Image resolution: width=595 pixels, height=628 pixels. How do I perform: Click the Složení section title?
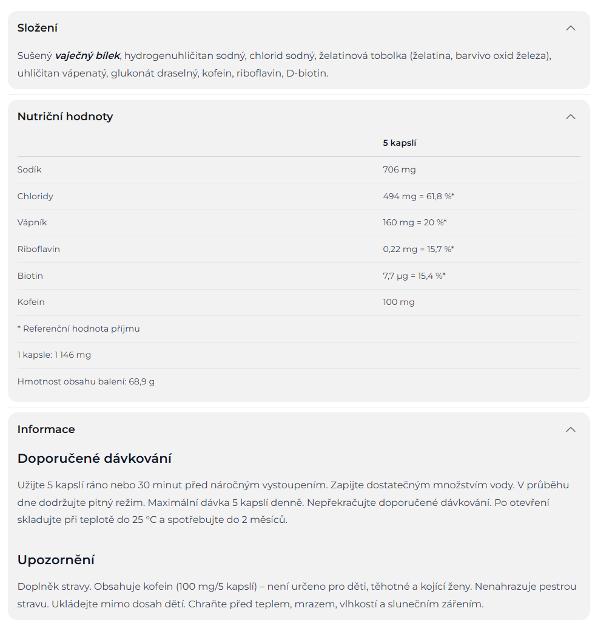coord(38,28)
